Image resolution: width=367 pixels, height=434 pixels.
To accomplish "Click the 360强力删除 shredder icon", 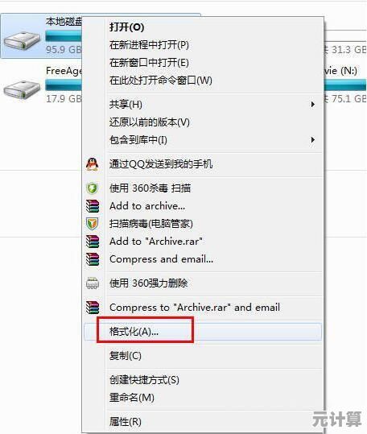I will [92, 283].
